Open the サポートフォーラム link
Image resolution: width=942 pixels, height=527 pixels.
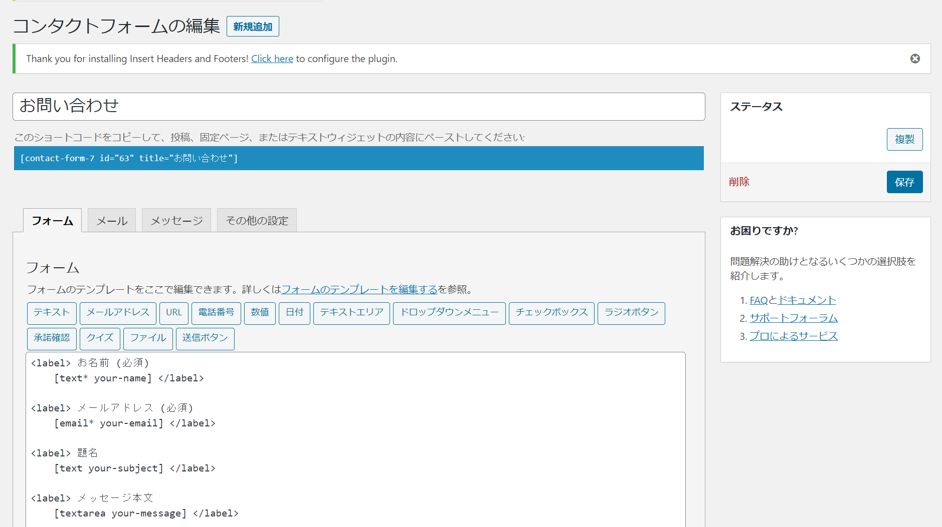pyautogui.click(x=794, y=318)
